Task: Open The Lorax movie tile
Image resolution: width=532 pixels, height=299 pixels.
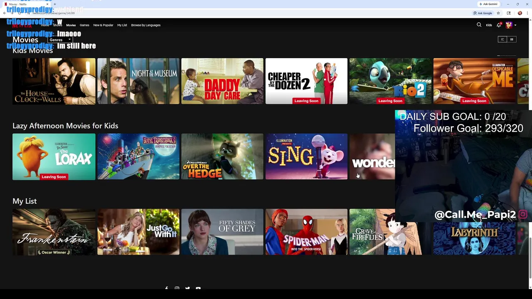Action: [x=54, y=157]
